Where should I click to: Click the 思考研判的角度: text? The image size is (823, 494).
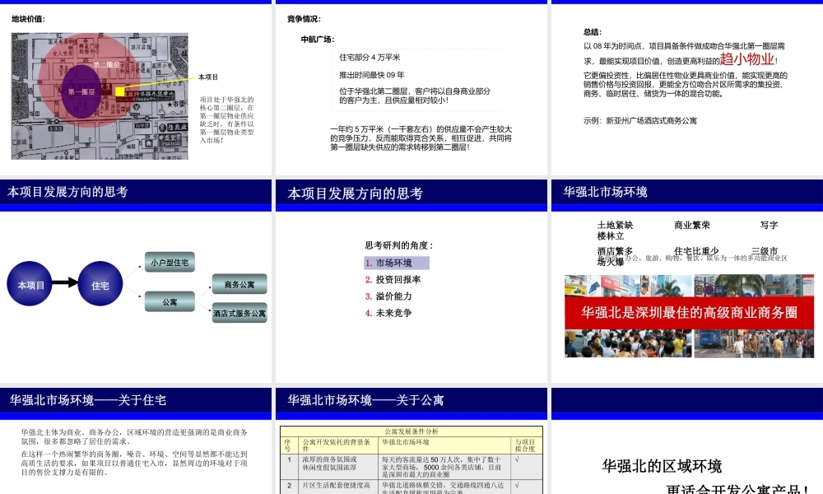pyautogui.click(x=399, y=245)
